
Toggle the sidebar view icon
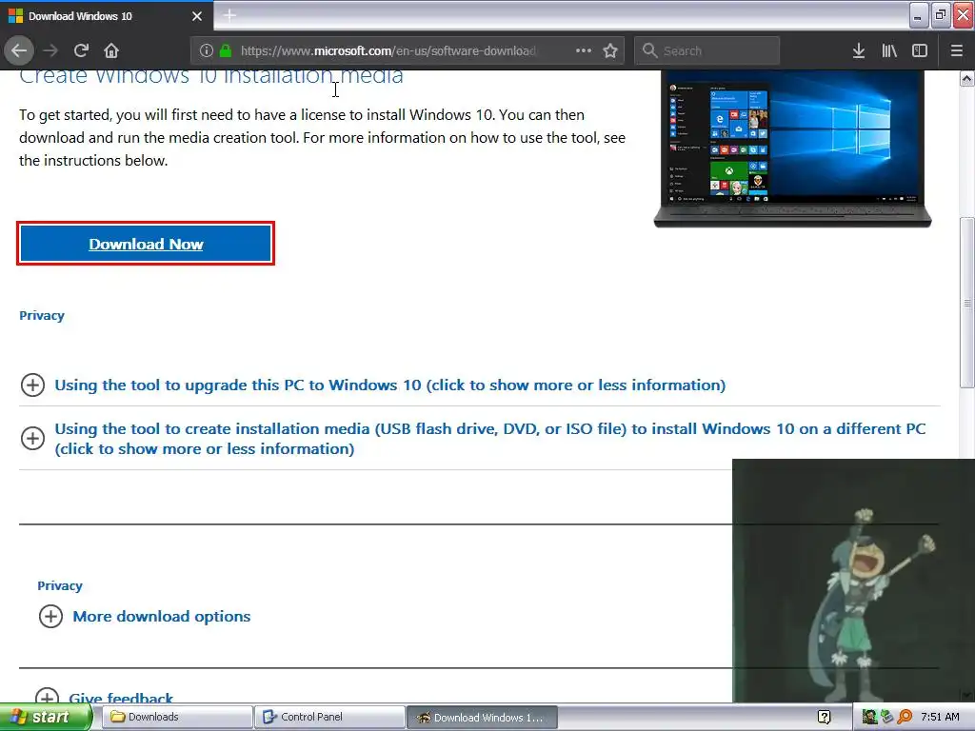click(920, 51)
